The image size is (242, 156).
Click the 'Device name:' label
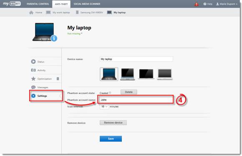coord(75,59)
